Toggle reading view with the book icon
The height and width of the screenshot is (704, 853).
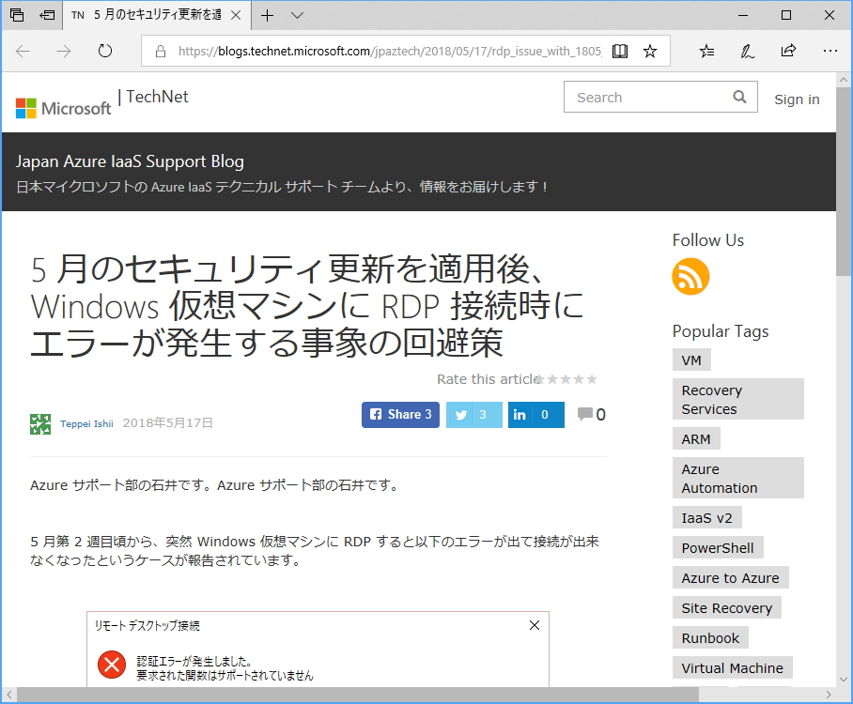(620, 51)
